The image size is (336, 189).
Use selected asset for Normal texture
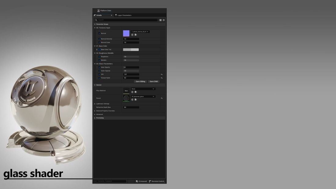click(133, 35)
